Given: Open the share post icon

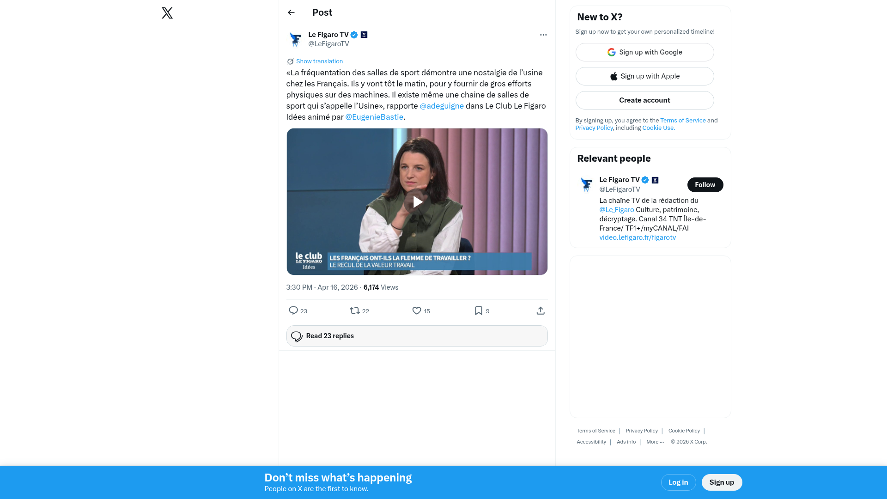Looking at the screenshot, I should coord(541,310).
